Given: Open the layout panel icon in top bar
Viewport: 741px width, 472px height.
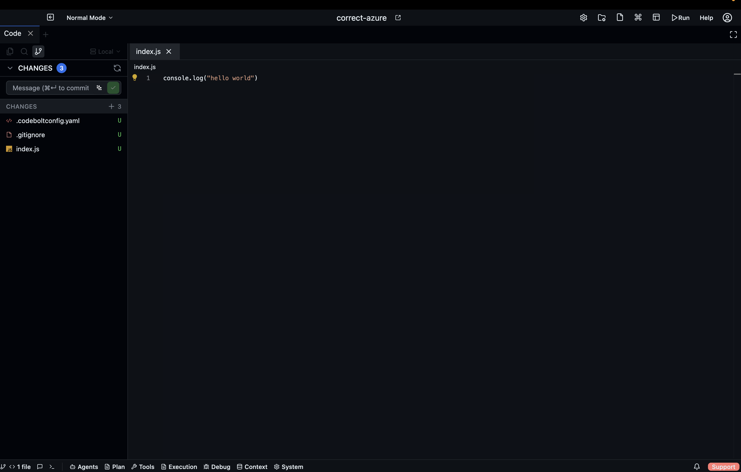Looking at the screenshot, I should (656, 18).
